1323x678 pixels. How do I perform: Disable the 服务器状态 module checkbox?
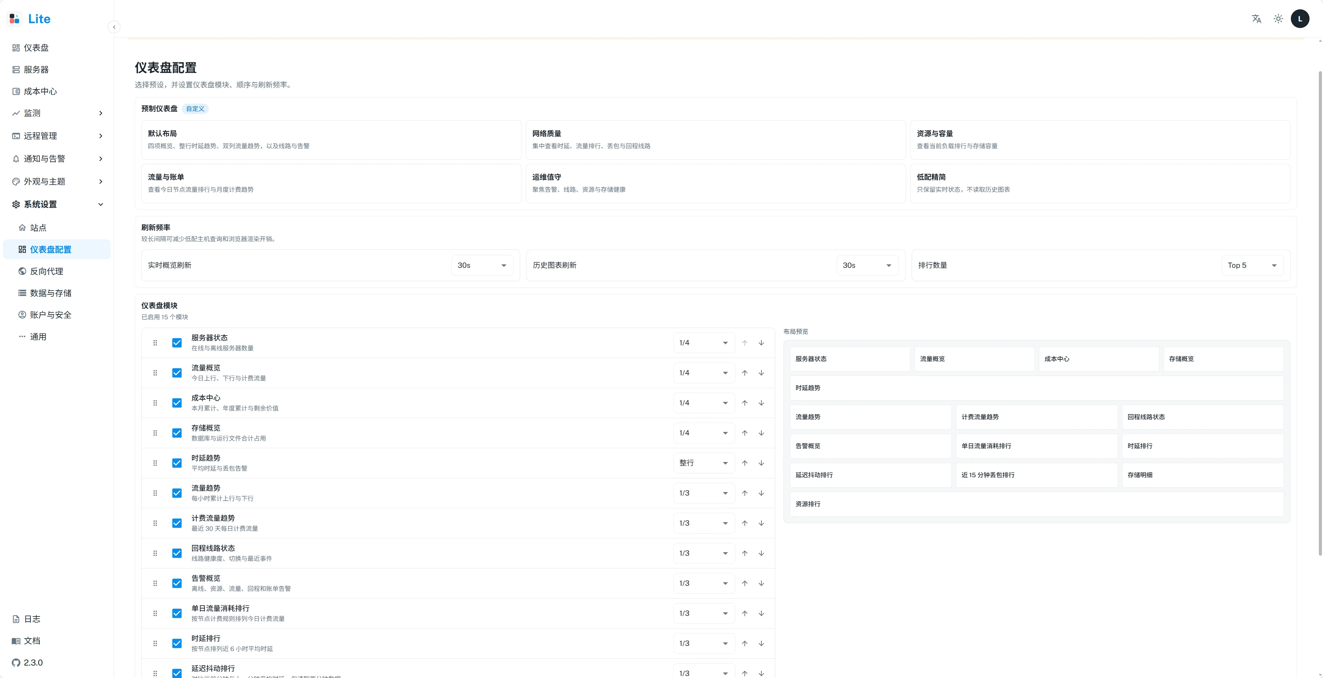click(177, 342)
